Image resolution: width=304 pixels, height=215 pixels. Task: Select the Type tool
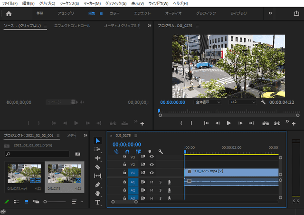click(97, 202)
